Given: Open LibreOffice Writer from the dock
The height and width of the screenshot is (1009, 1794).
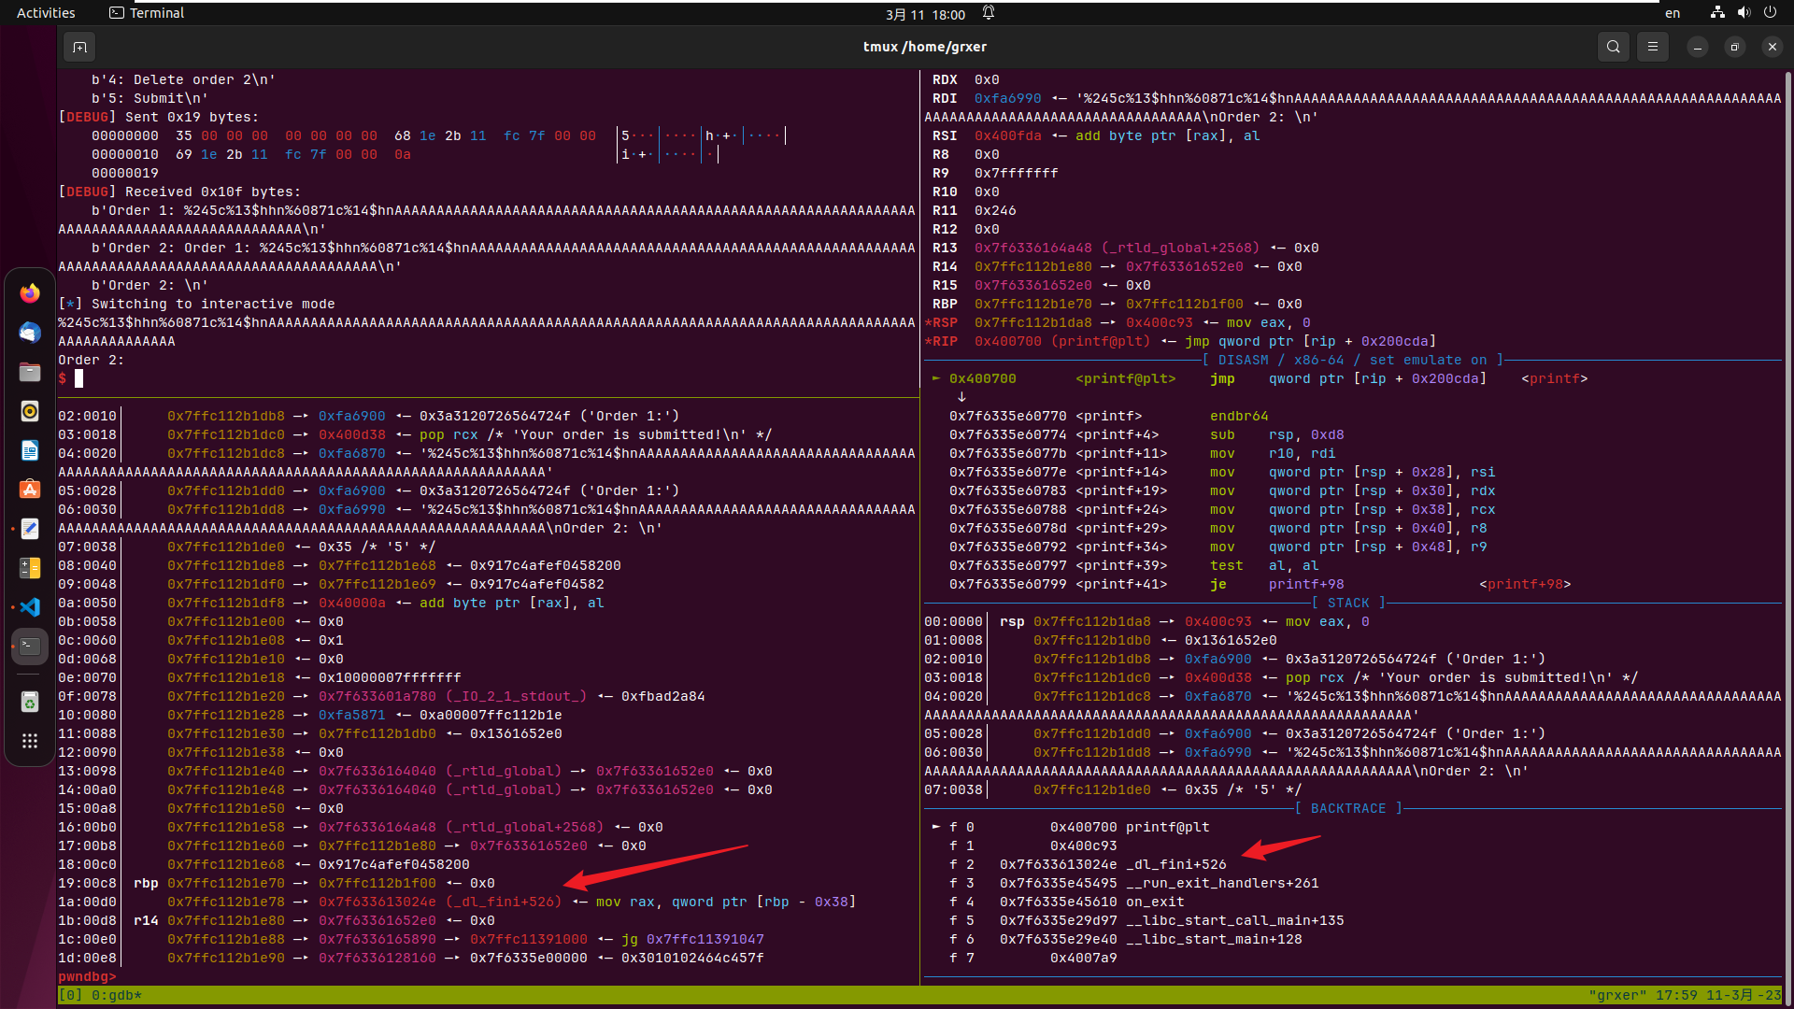Looking at the screenshot, I should pyautogui.click(x=30, y=450).
